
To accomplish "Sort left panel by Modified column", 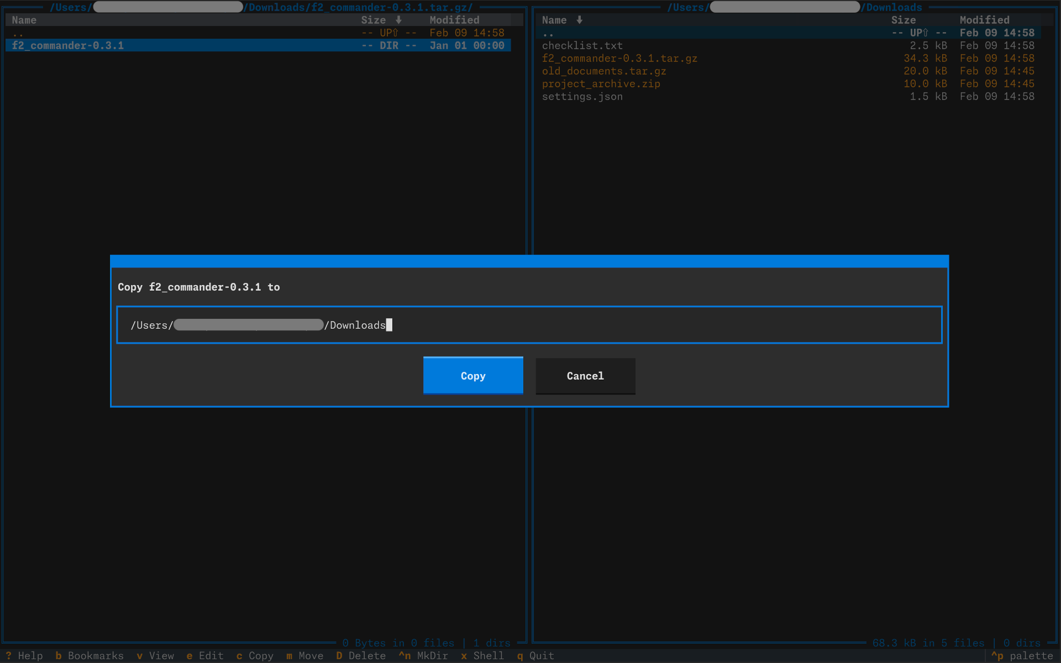I will tap(454, 20).
